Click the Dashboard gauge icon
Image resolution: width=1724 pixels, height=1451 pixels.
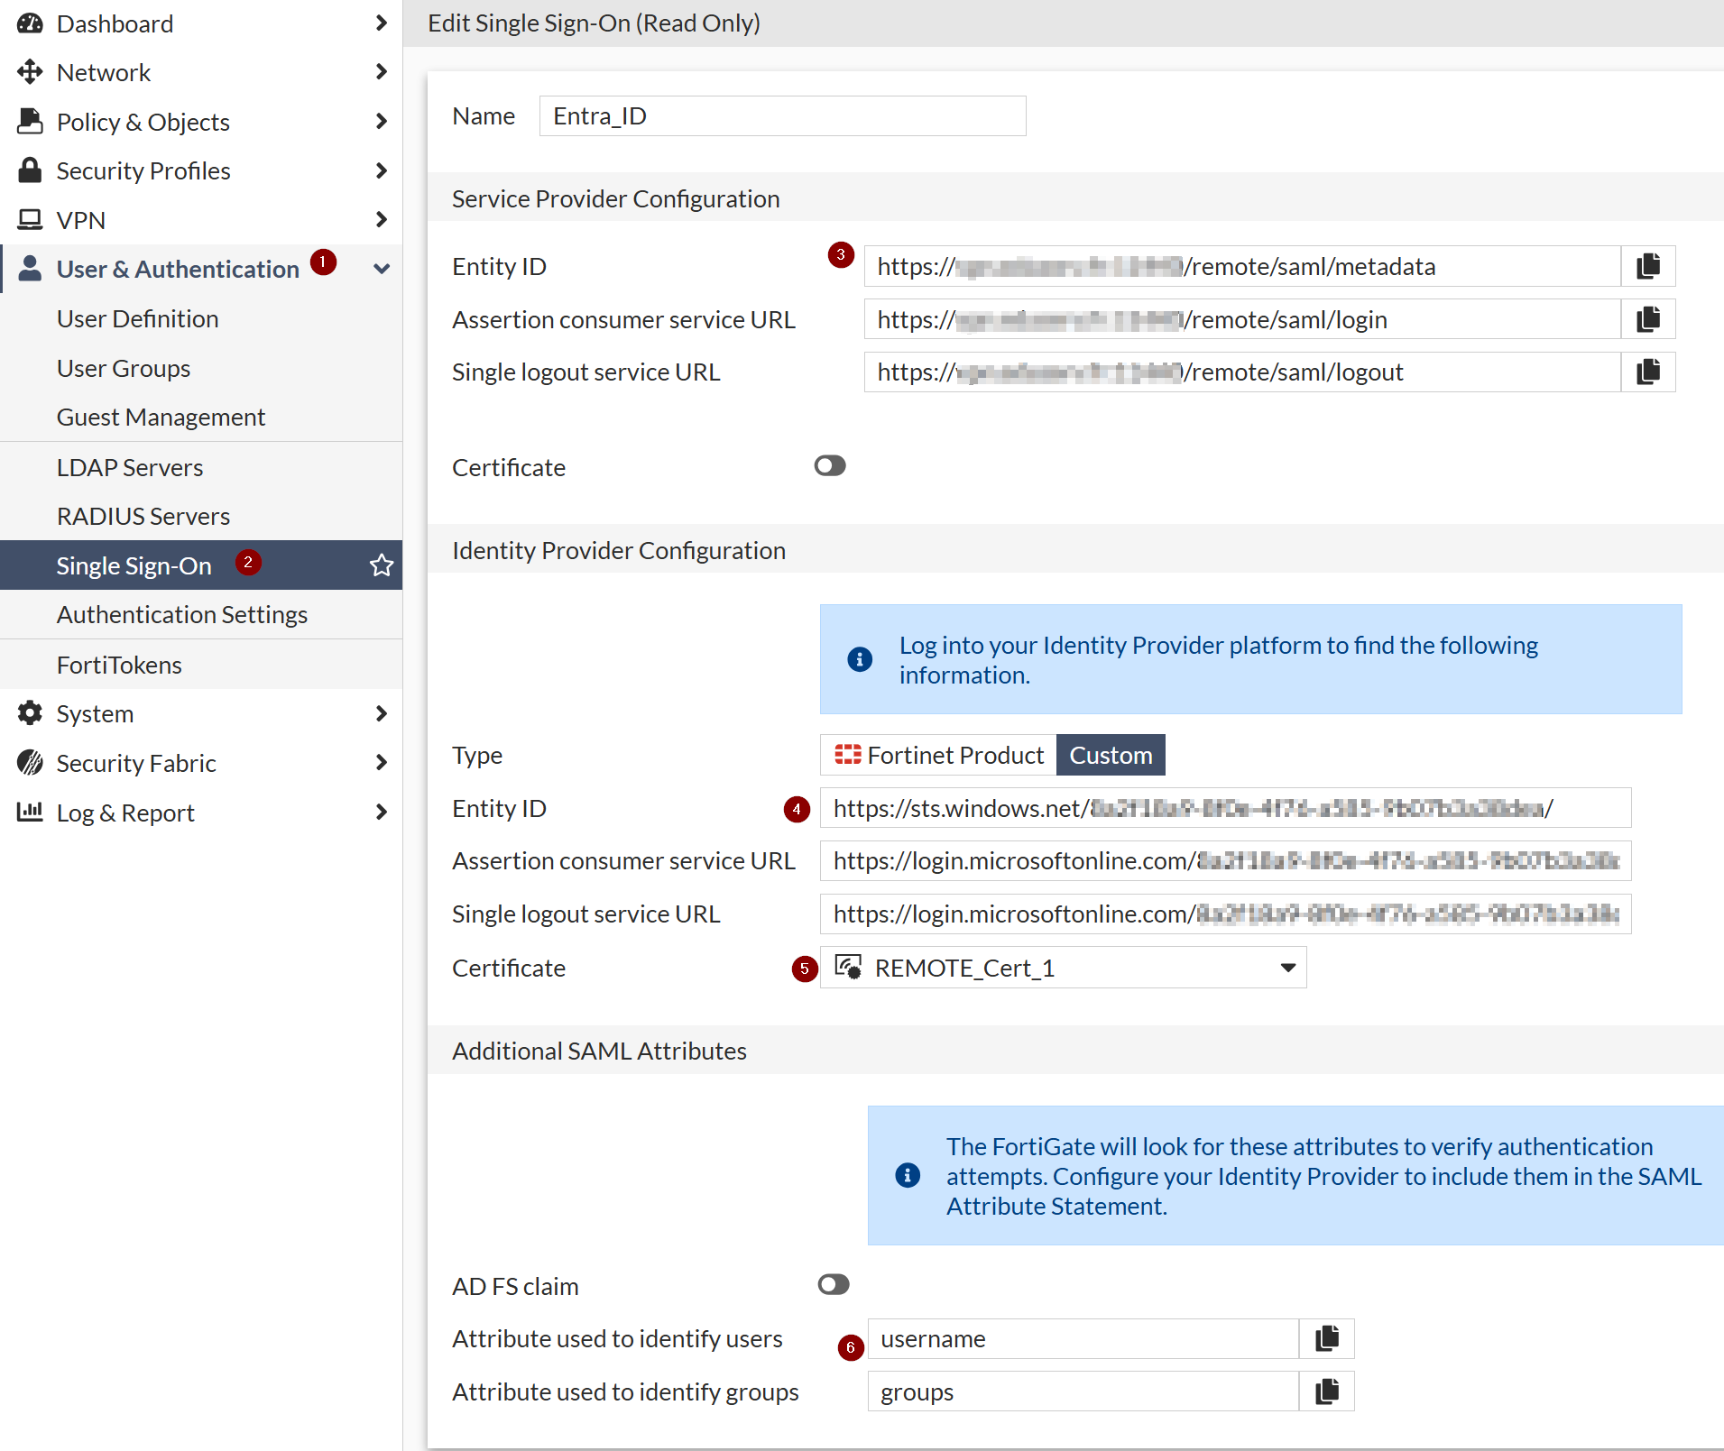30,23
